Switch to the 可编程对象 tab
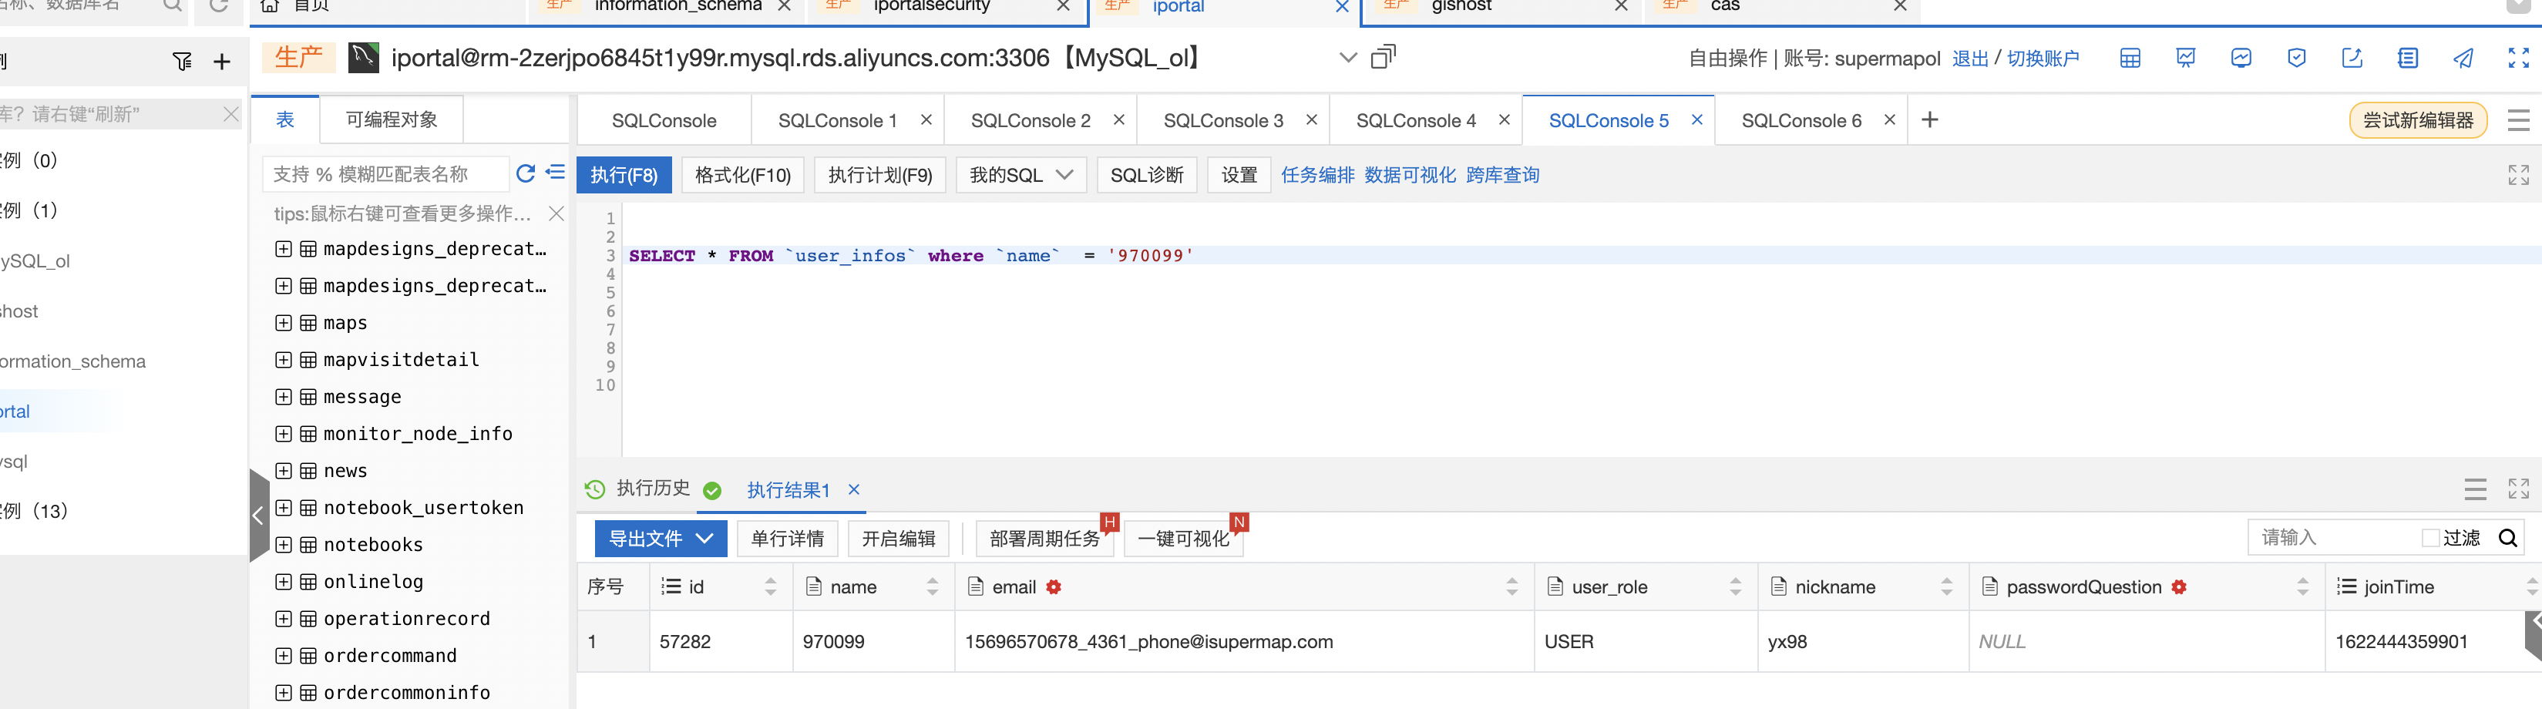 [391, 119]
